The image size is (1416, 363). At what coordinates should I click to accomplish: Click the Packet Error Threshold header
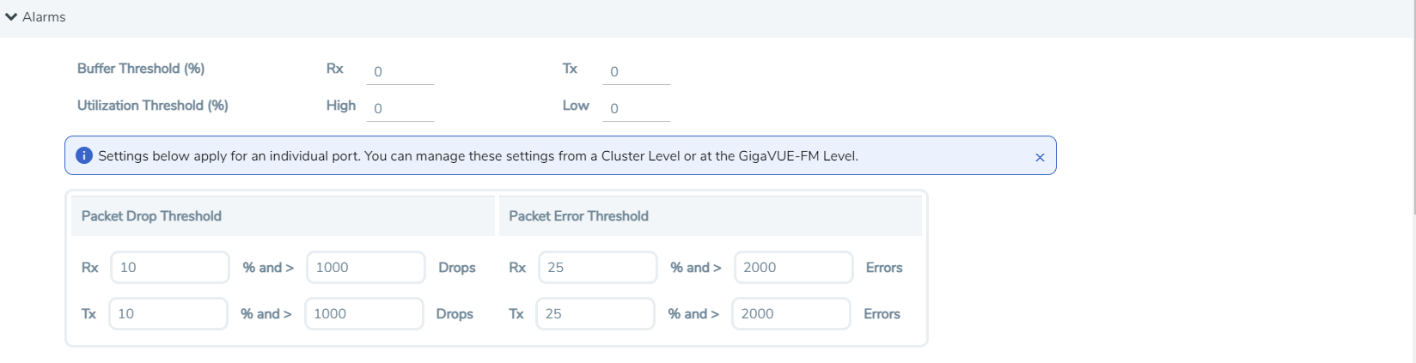pos(578,216)
